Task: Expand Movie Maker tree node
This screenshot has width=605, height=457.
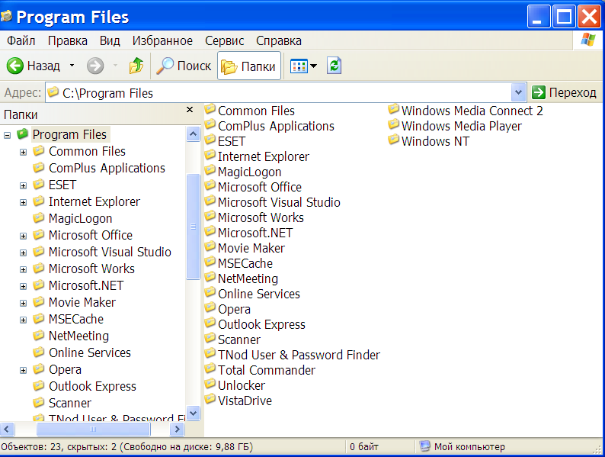Action: [23, 303]
